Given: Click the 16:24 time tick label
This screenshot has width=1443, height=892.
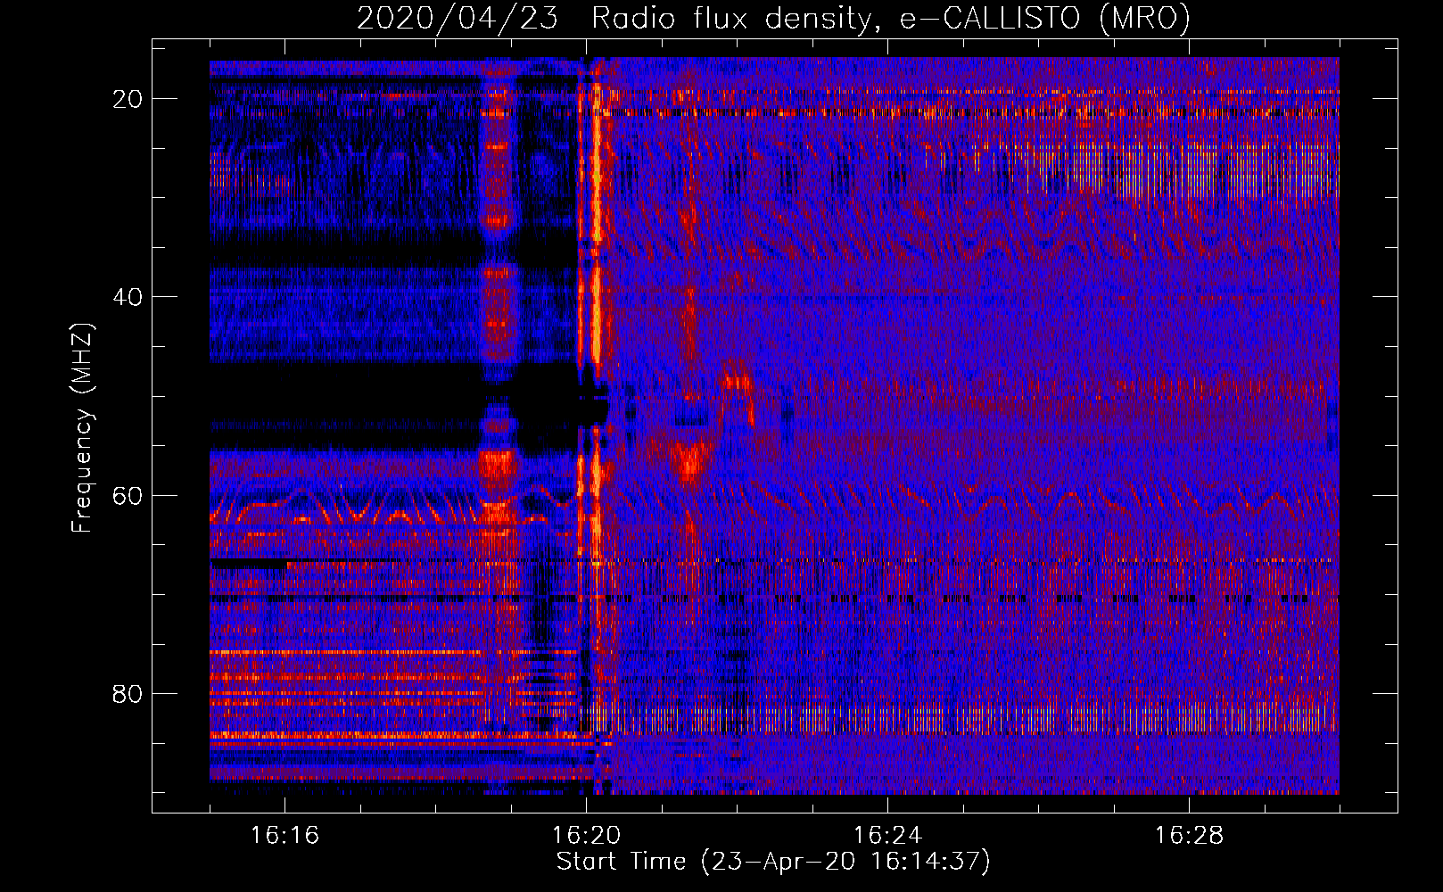Looking at the screenshot, I should (x=887, y=836).
